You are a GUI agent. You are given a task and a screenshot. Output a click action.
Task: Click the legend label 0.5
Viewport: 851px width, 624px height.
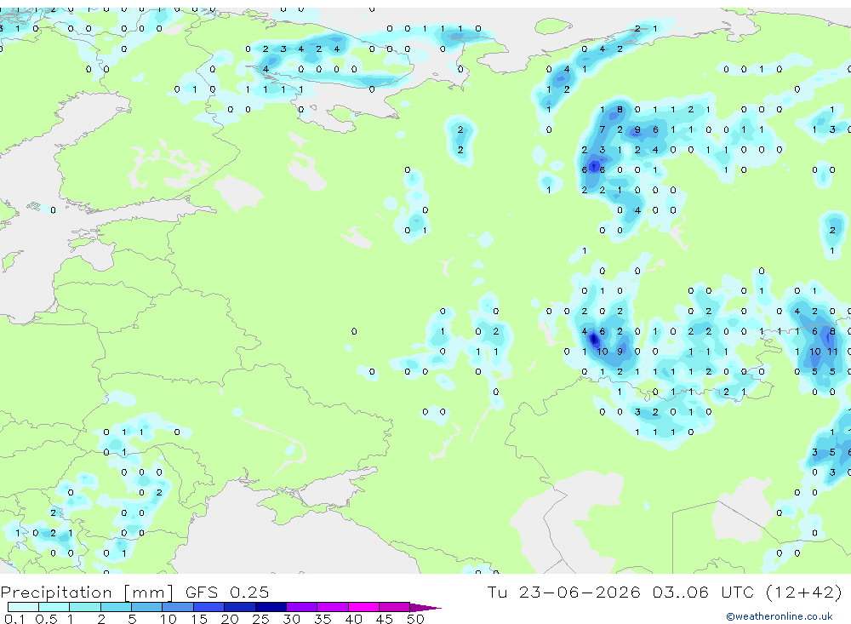[46, 619]
